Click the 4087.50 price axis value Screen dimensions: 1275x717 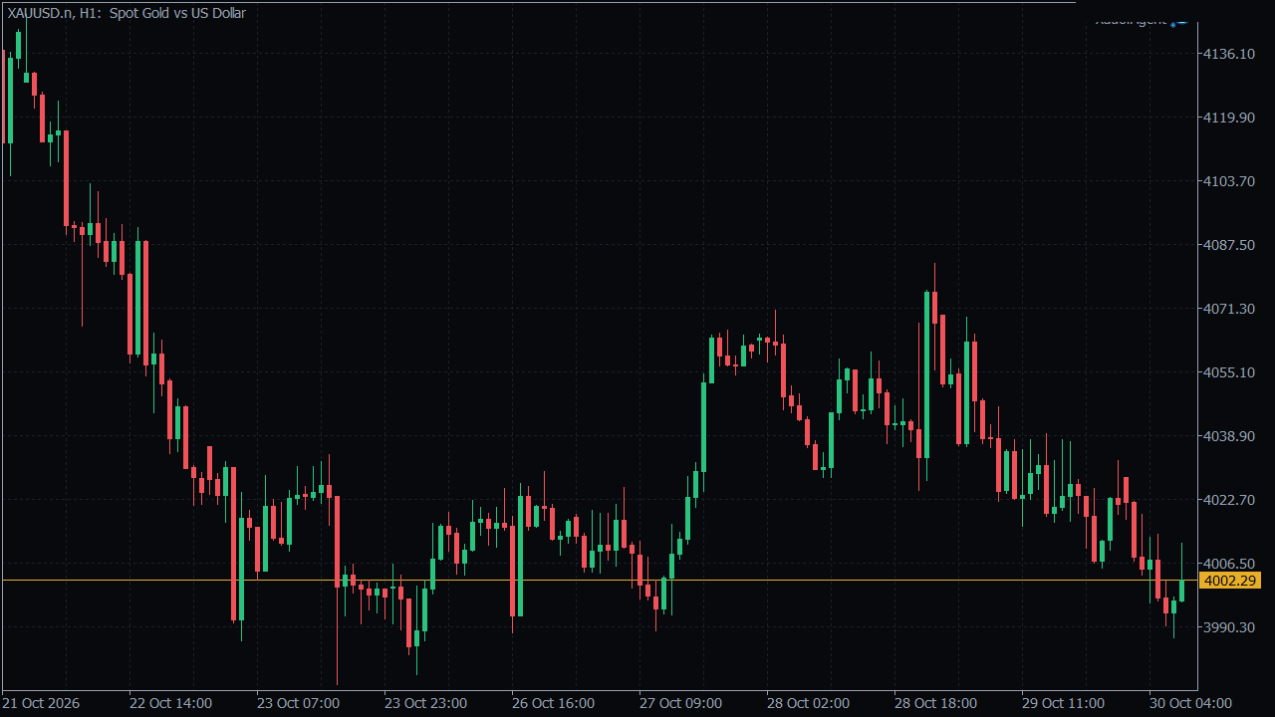click(1229, 245)
